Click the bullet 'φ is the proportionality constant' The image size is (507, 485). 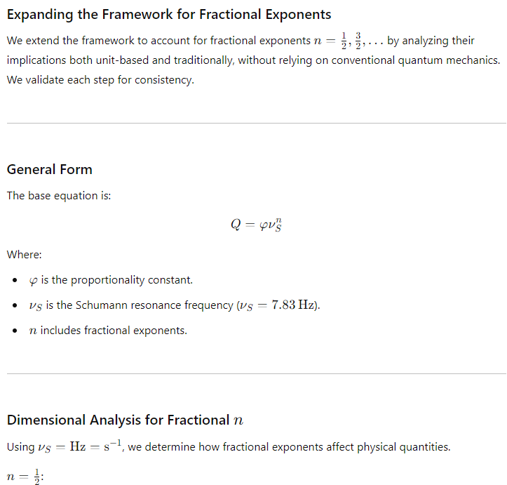tap(111, 280)
